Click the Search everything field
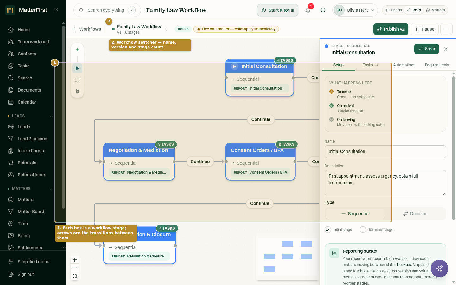456x285 pixels. point(107,10)
